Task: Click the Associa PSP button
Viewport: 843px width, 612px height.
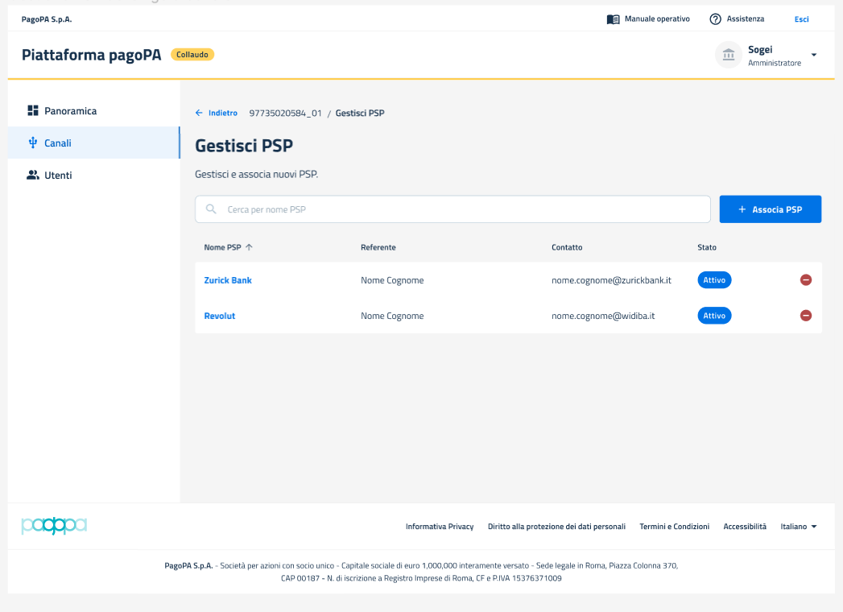Action: click(x=770, y=209)
